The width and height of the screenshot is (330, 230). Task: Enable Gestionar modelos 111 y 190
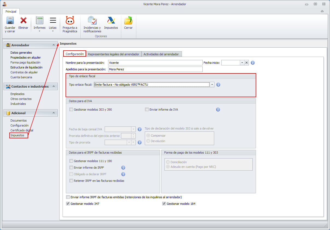click(x=71, y=161)
